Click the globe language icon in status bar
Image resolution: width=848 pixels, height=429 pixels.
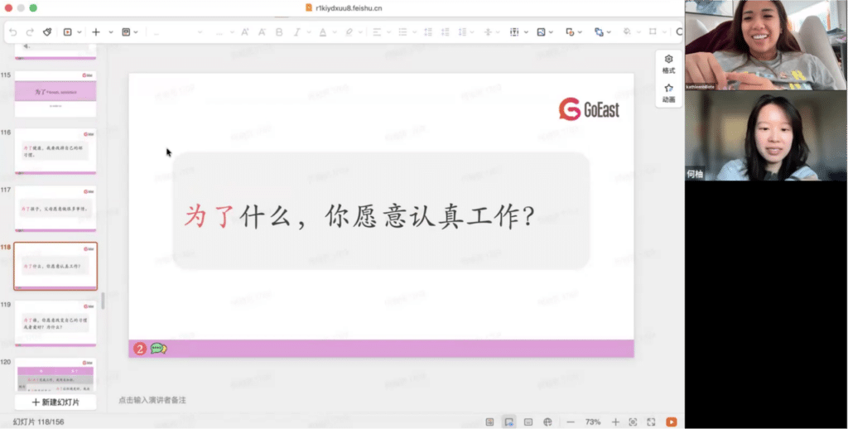coord(547,422)
